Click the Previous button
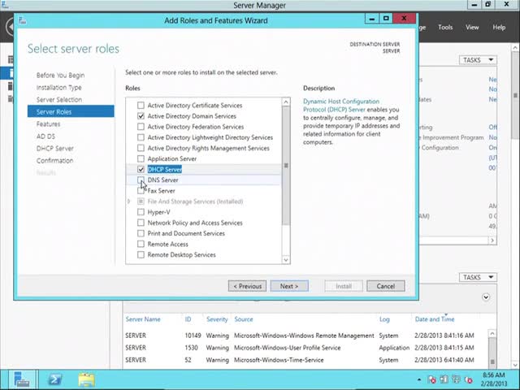 pos(247,286)
